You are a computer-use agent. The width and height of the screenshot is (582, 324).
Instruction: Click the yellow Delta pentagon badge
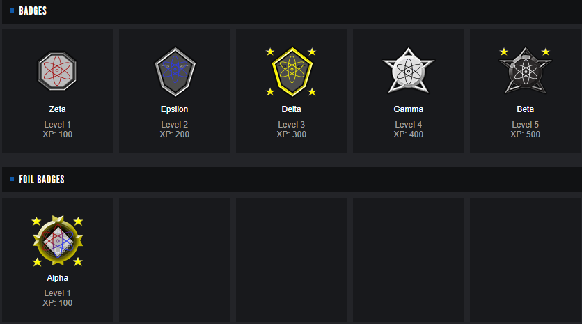pos(291,71)
